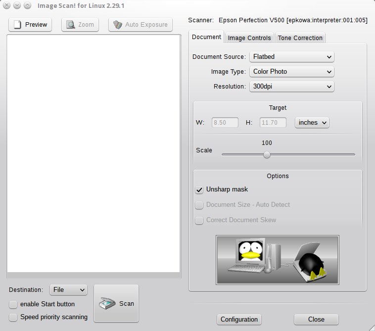This screenshot has height=331, width=375.
Task: Switch to the Image Controls tab
Action: 249,38
